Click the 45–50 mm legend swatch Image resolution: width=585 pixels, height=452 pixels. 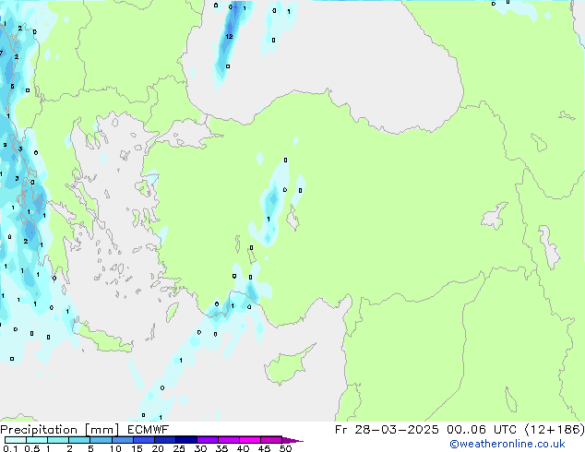(271, 440)
